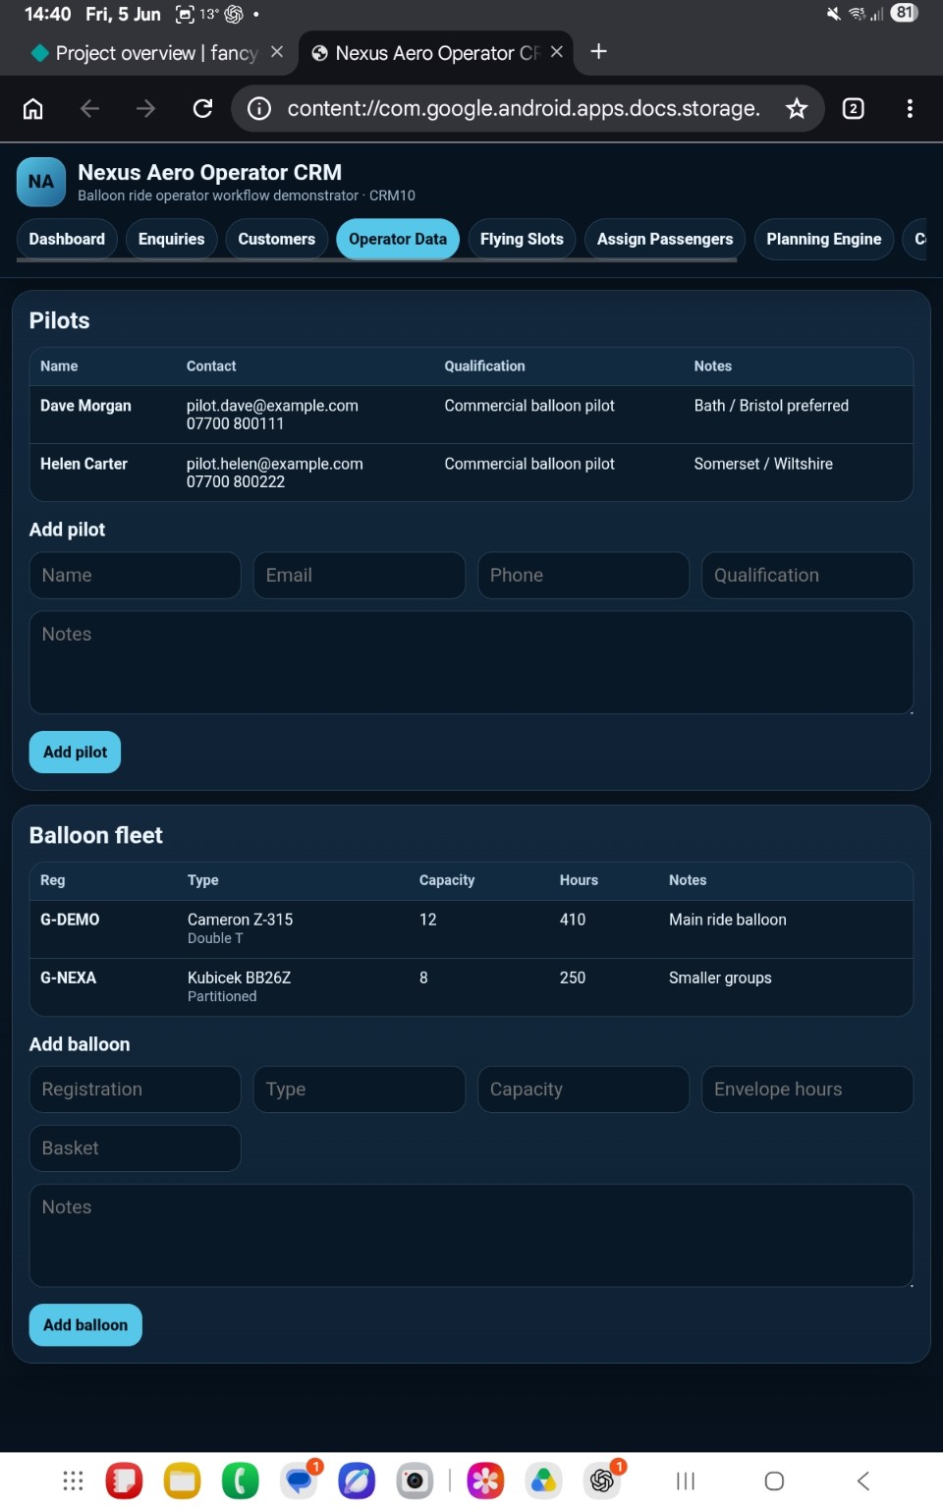The width and height of the screenshot is (943, 1509).
Task: Focus the Envelope hours input field
Action: (807, 1090)
